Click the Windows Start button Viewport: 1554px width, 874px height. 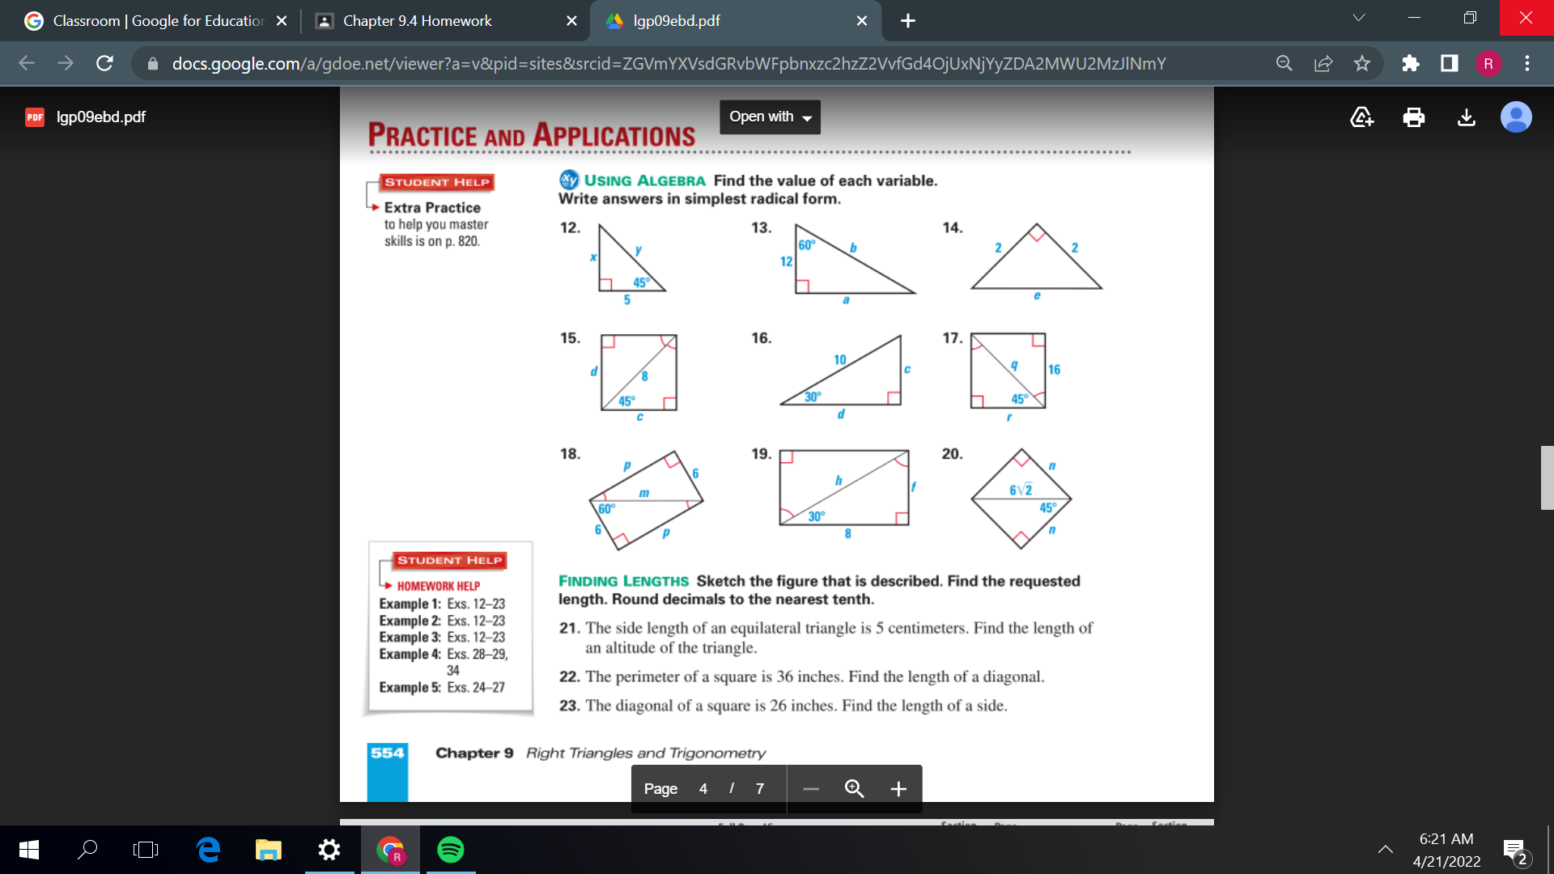(x=16, y=850)
